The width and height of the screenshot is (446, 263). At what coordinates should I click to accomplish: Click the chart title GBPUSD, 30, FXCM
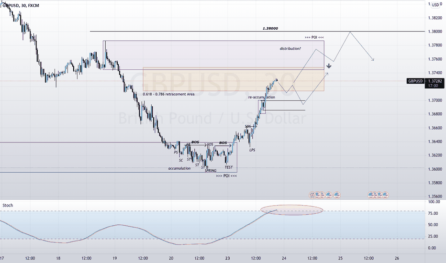21,5
